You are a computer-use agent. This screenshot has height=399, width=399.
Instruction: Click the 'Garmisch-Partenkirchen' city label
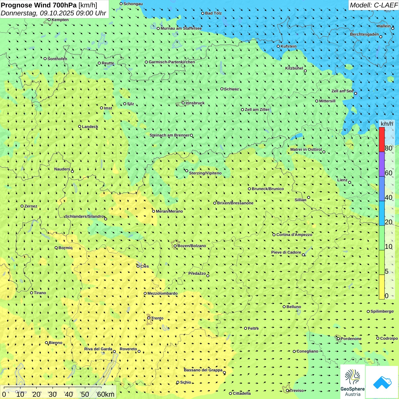[172, 62]
